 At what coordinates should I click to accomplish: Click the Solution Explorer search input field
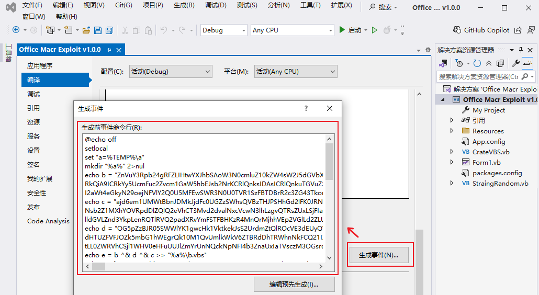pos(478,76)
